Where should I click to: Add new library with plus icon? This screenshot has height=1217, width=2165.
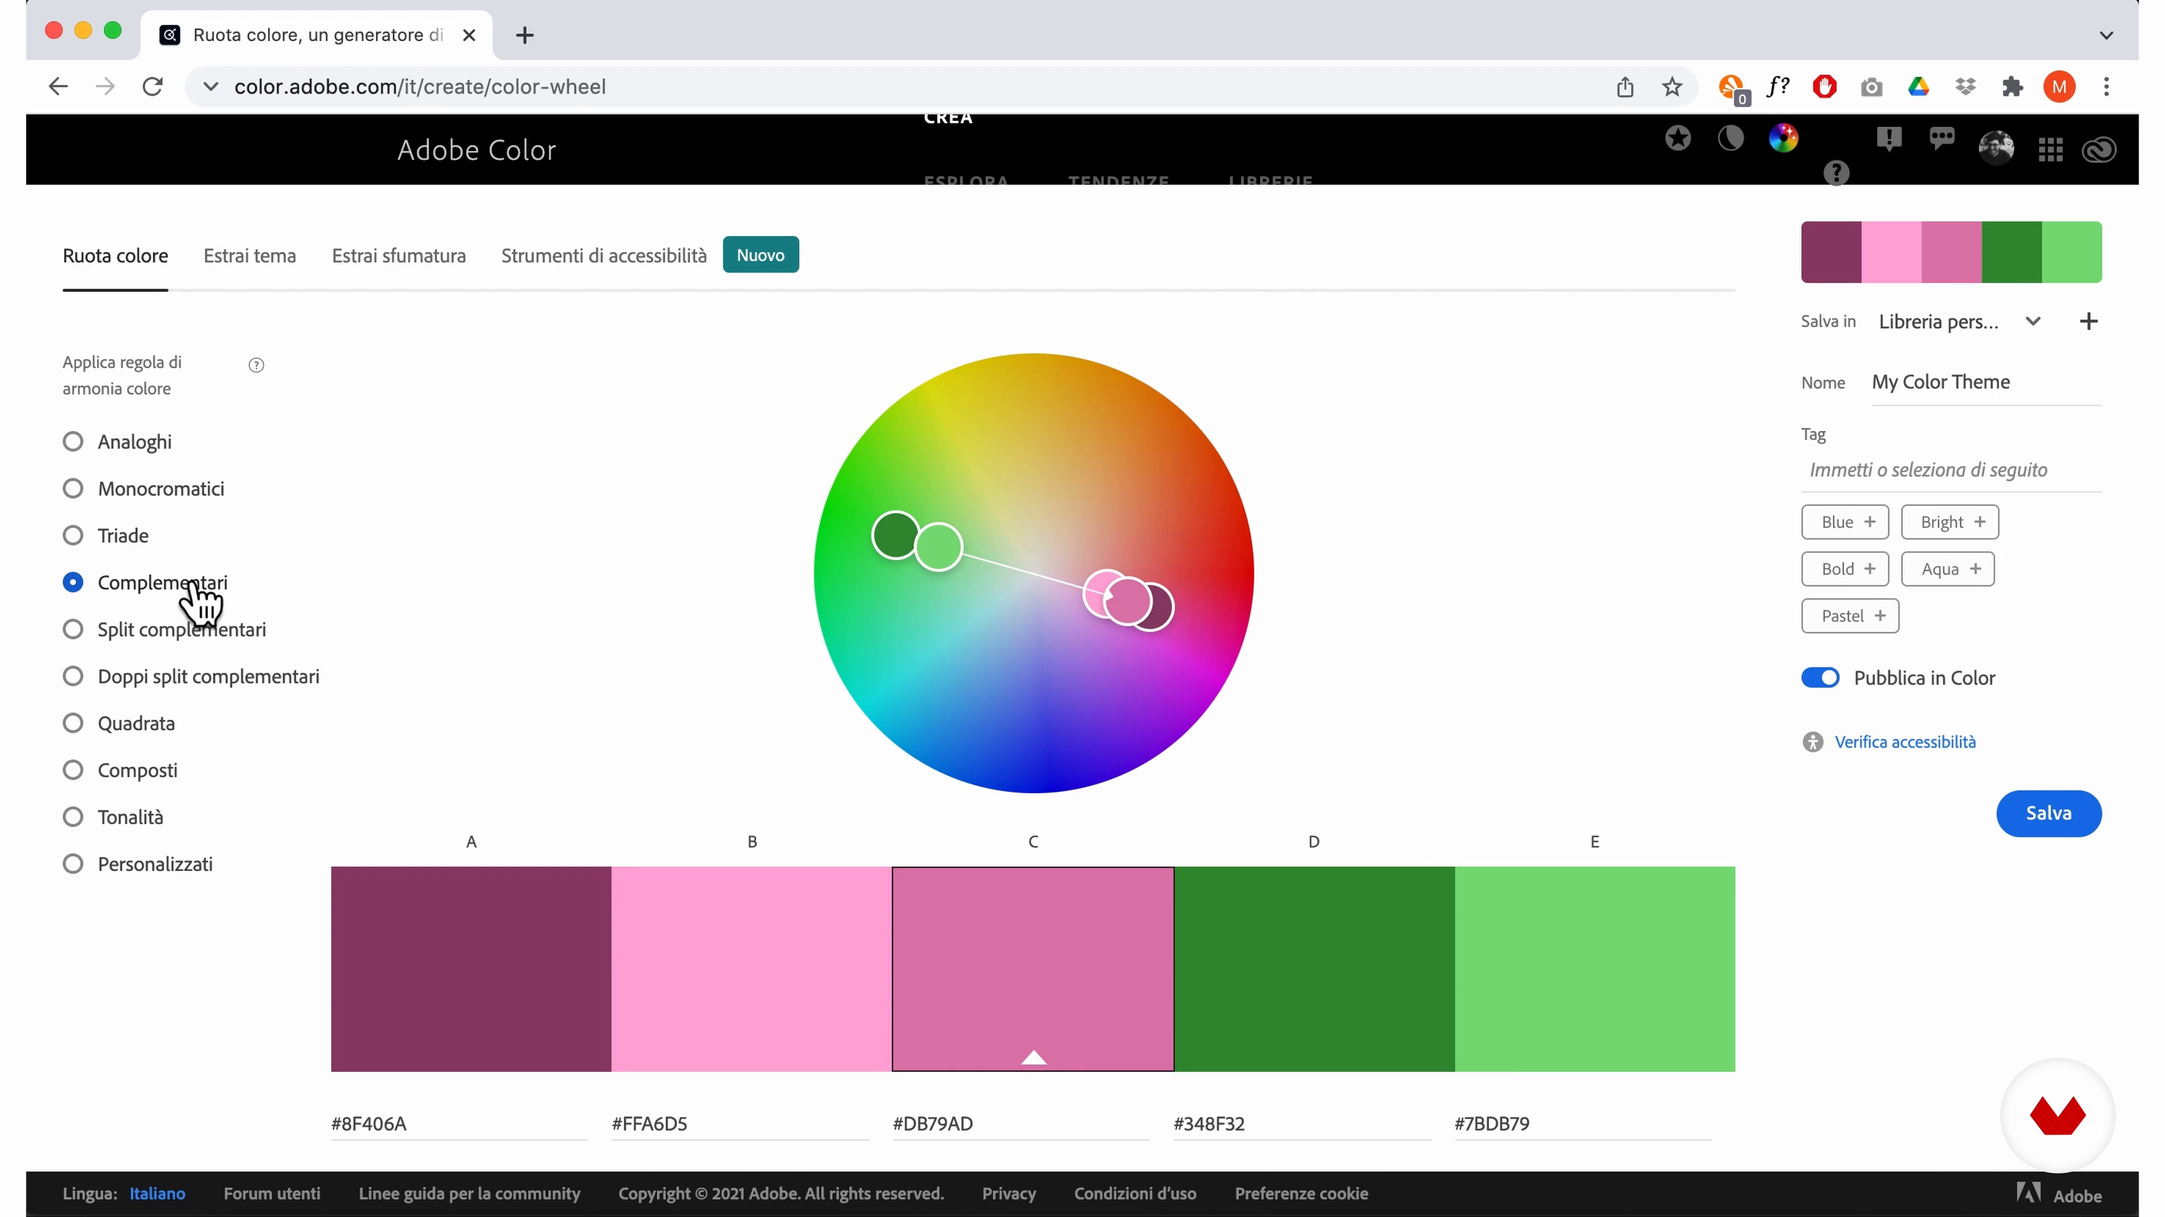tap(2088, 321)
